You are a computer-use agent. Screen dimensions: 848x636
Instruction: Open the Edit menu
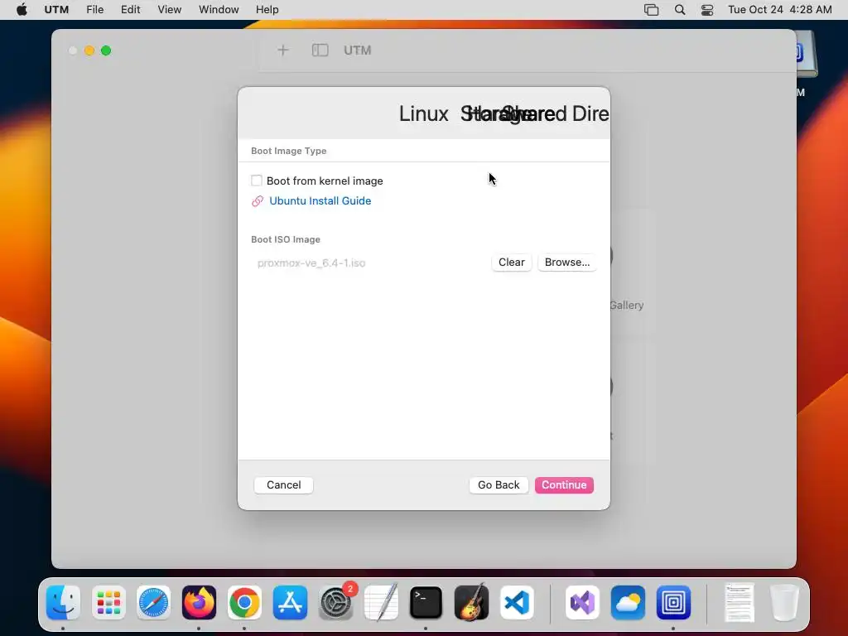(130, 10)
